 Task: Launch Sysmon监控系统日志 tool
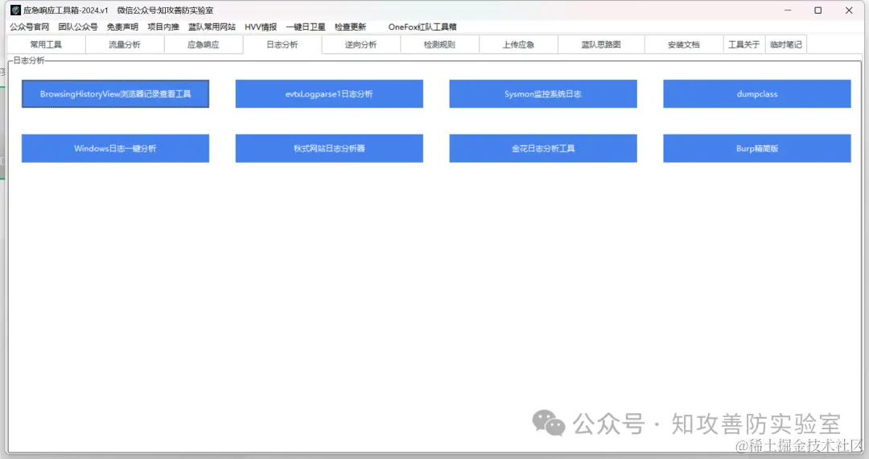click(543, 93)
